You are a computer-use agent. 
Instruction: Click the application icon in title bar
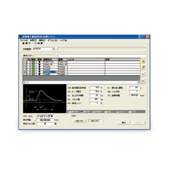21,37
